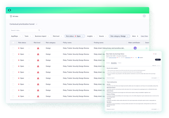Toggle the select-all checkbox in table header
169x118 pixels.
tap(13, 43)
